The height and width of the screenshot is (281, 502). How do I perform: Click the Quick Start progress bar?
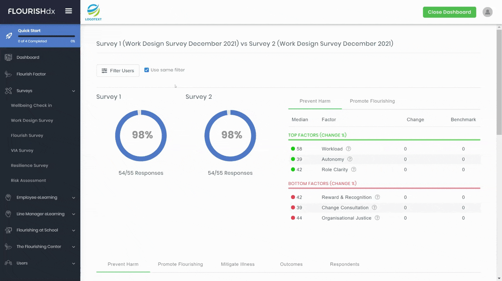point(46,36)
